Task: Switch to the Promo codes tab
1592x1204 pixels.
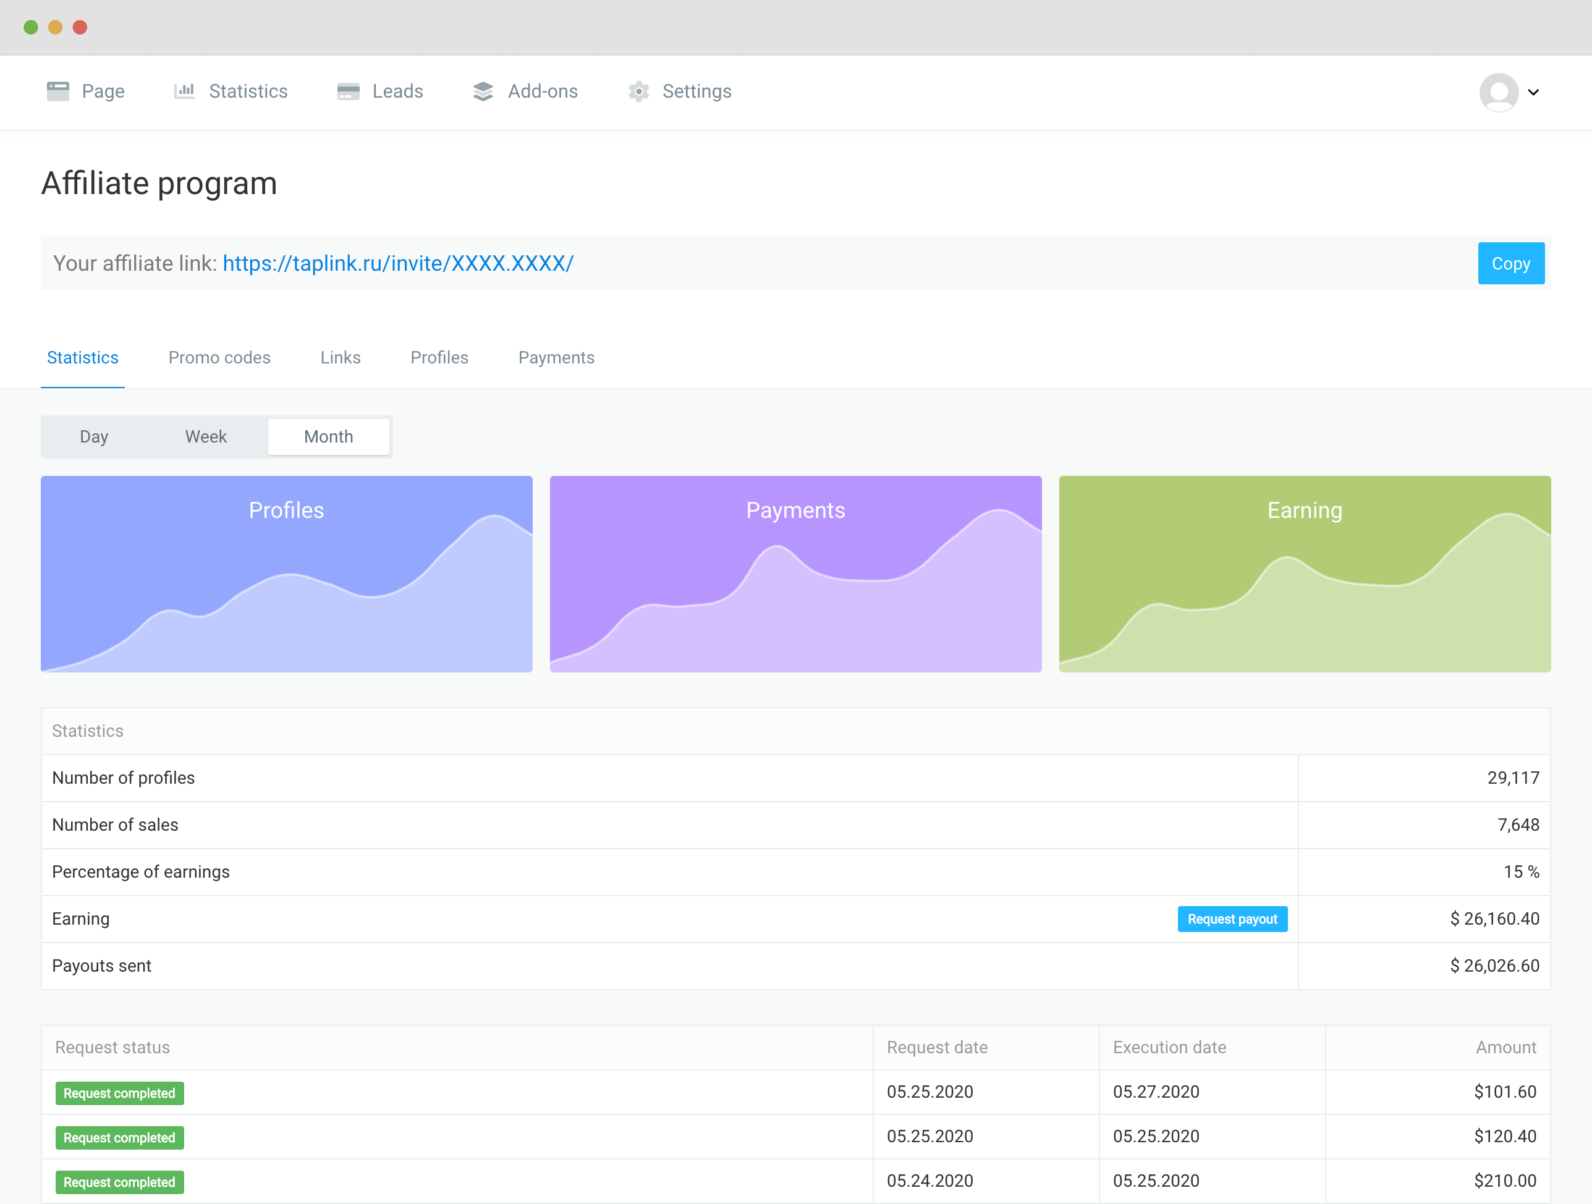Action: coord(219,358)
